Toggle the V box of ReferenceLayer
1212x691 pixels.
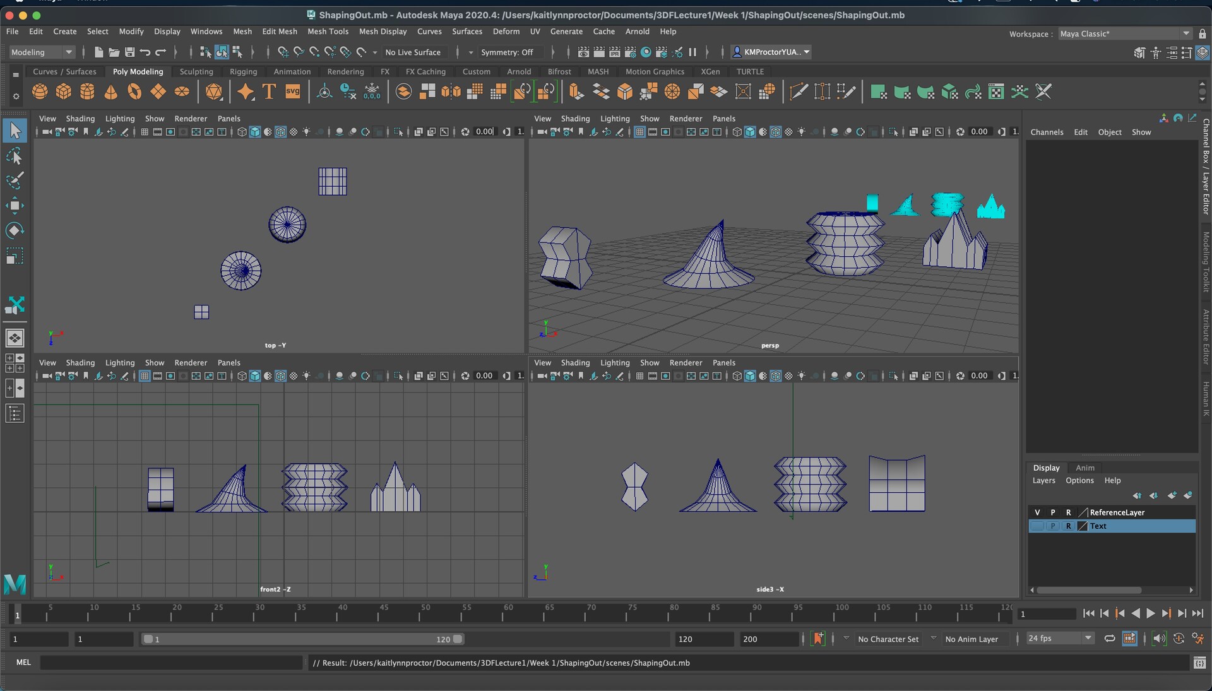[x=1037, y=512]
